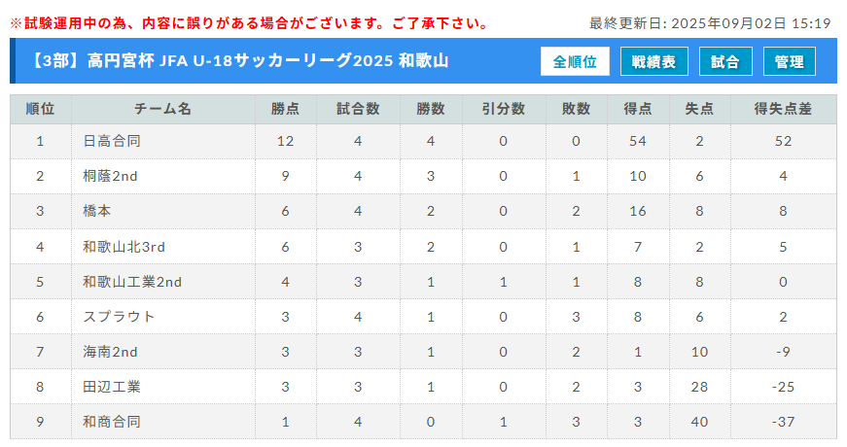Select team name 田辺工業
The height and width of the screenshot is (447, 847).
112,387
